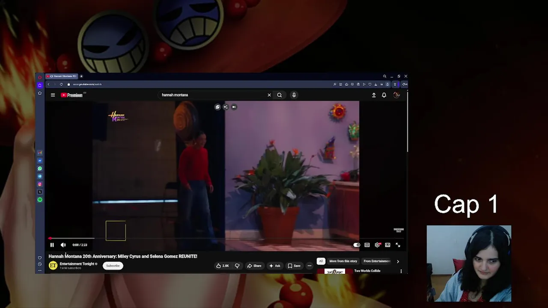548x308 pixels.
Task: Enter fullscreen mode in player
Action: coord(398,245)
